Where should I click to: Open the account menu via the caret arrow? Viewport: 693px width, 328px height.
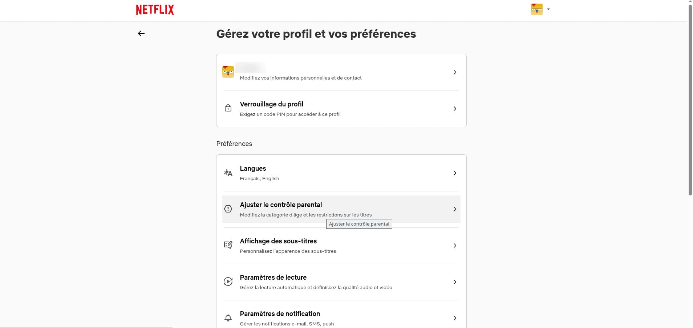(548, 9)
